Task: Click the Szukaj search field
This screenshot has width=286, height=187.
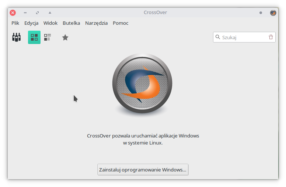Action: [x=244, y=37]
